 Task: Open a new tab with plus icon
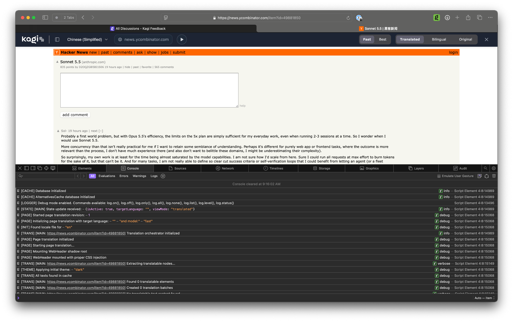(x=457, y=17)
